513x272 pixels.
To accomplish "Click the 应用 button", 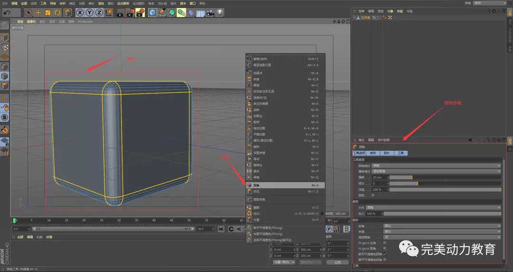I will click(x=337, y=262).
